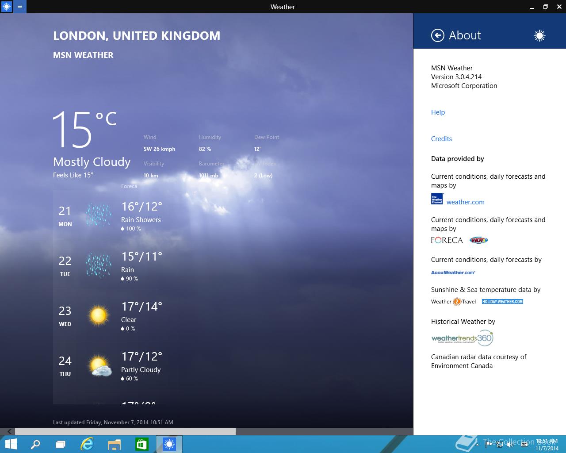This screenshot has height=453, width=566.
Task: Click Version 3.0.4.214 text
Action: (x=456, y=77)
